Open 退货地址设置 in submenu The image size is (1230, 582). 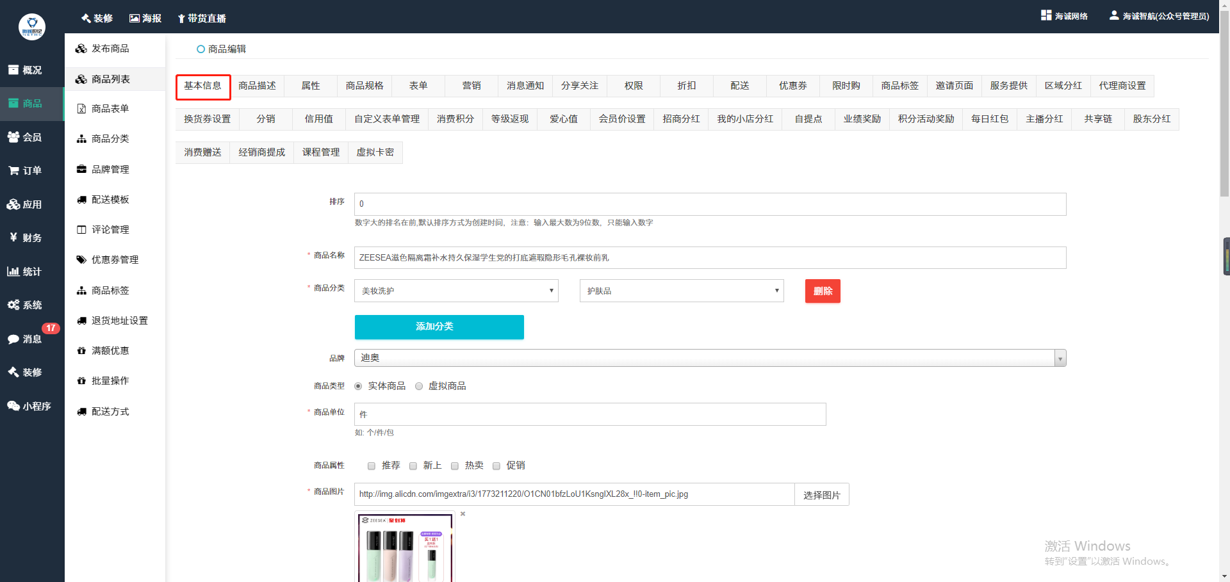click(x=115, y=320)
